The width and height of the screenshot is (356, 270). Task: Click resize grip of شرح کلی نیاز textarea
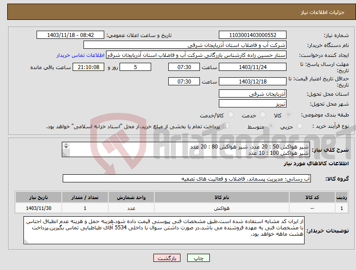(65, 154)
